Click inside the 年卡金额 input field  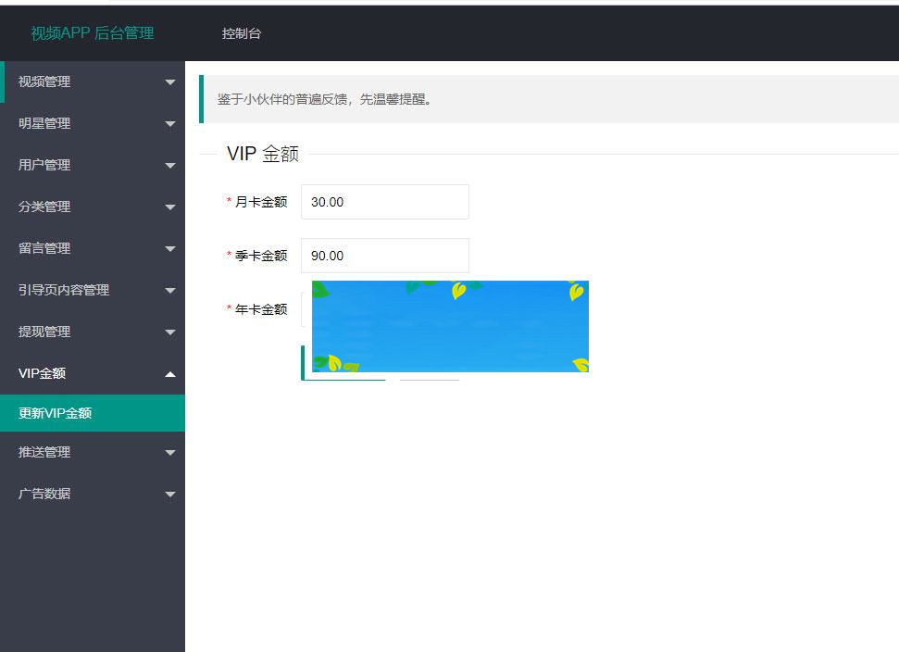tap(307, 308)
